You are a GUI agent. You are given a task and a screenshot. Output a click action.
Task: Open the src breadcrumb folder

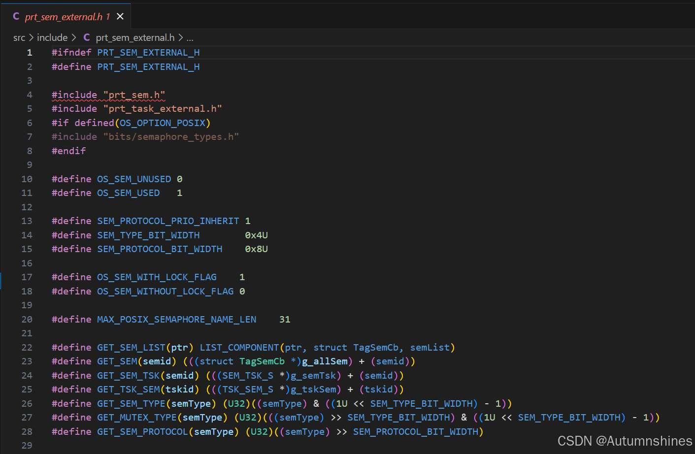point(19,38)
